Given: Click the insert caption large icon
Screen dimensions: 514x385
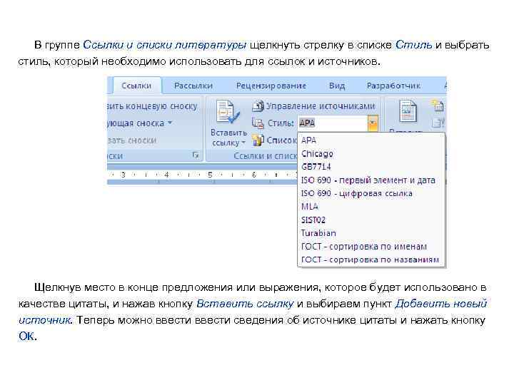Looking at the screenshot, I should pyautogui.click(x=408, y=111).
